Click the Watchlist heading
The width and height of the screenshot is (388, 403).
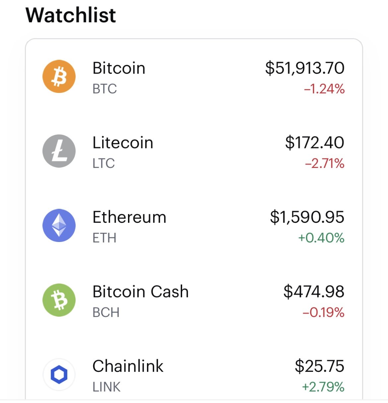coord(71,15)
